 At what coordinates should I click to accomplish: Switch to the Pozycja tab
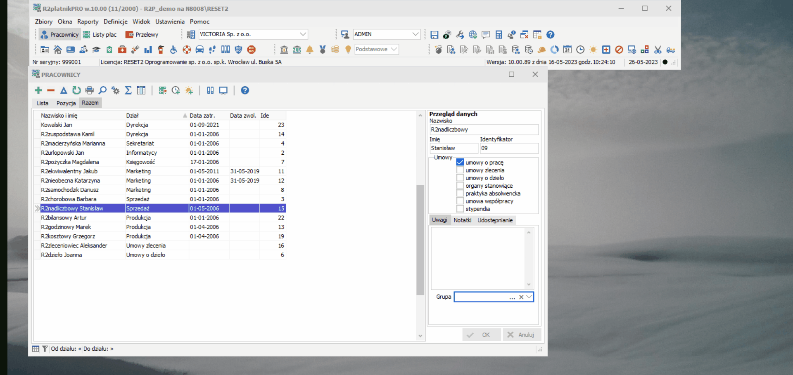coord(66,103)
